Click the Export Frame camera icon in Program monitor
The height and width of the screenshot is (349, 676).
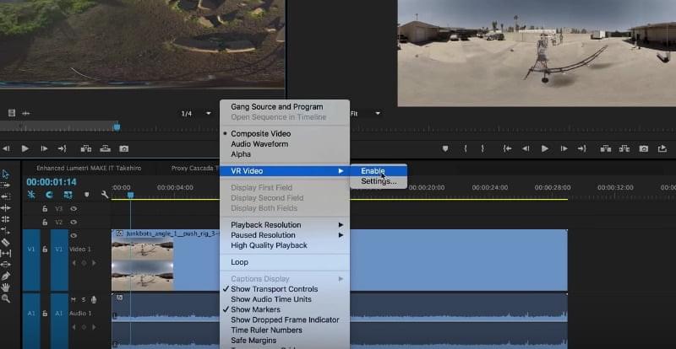644,149
